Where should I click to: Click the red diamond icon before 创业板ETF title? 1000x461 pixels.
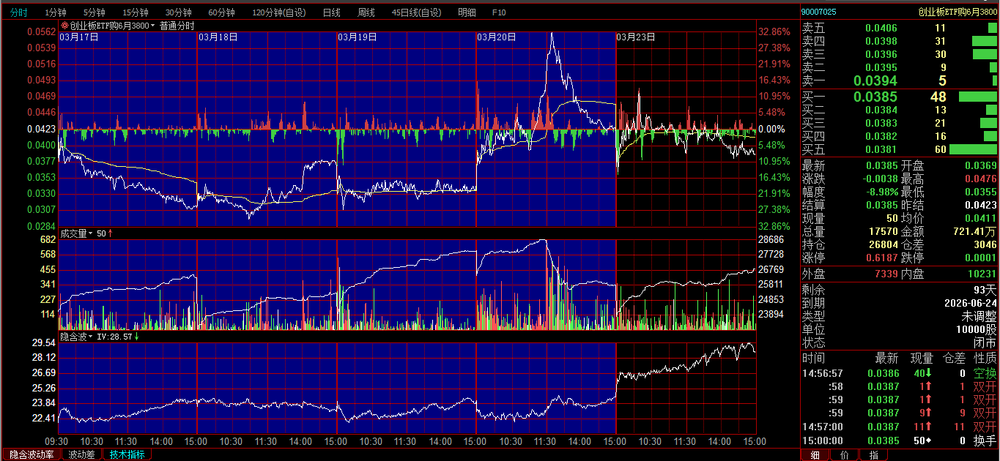(x=64, y=26)
